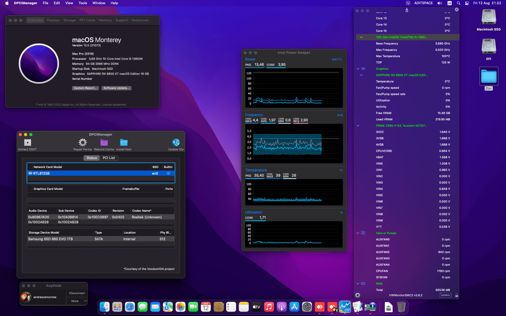Image resolution: width=506 pixels, height=316 pixels.
Task: Toggle the eye icon beside RTL8125B
Action: pyautogui.click(x=30, y=173)
